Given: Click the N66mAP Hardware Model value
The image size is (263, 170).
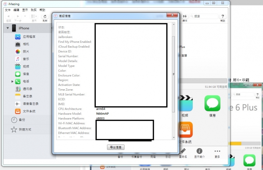Looking at the screenshot, I should point(102,114).
